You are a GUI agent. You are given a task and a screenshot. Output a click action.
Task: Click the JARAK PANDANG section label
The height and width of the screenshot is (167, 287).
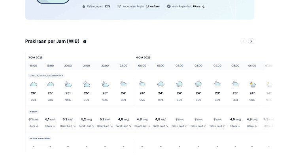(40, 139)
